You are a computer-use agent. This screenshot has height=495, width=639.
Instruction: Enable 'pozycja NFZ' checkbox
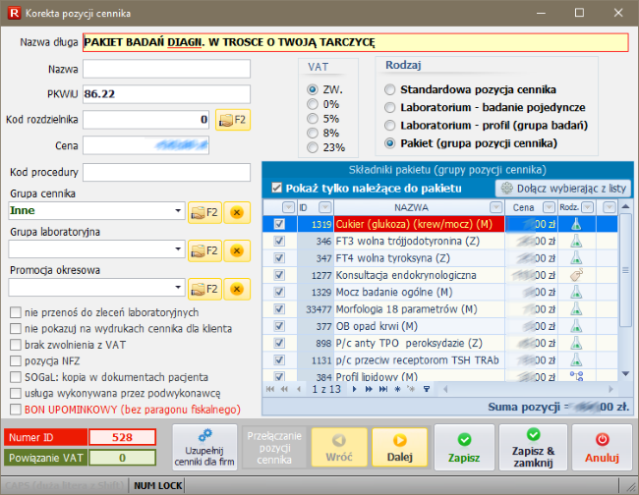tap(15, 360)
